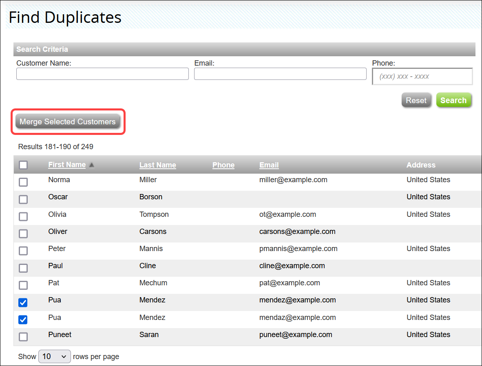The image size is (482, 366).
Task: Uncheck the first Pua Mendez row
Action: 23,302
